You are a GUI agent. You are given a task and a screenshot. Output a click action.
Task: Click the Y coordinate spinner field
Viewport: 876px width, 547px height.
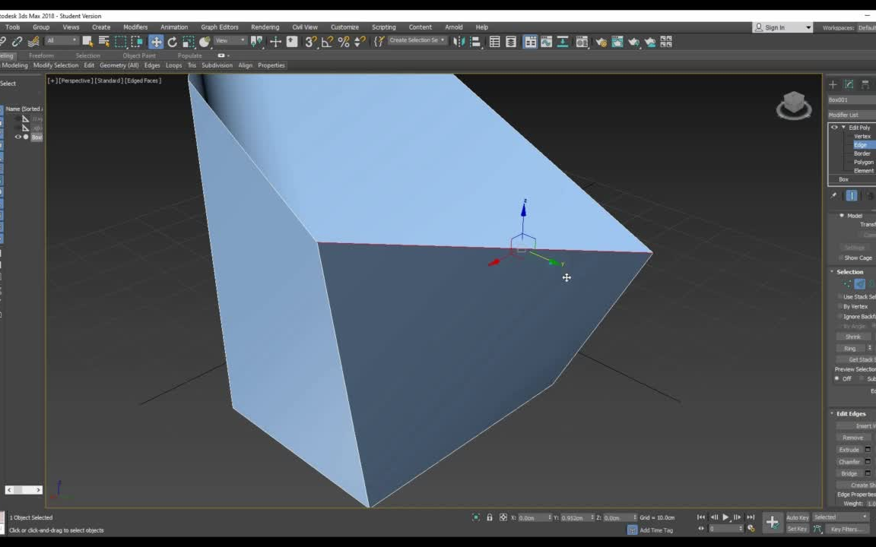[576, 517]
